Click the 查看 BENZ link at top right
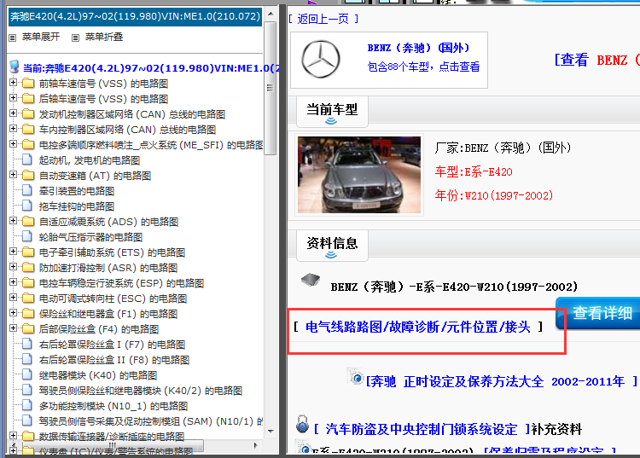Screen dimensions: 640x458 tap(596, 60)
